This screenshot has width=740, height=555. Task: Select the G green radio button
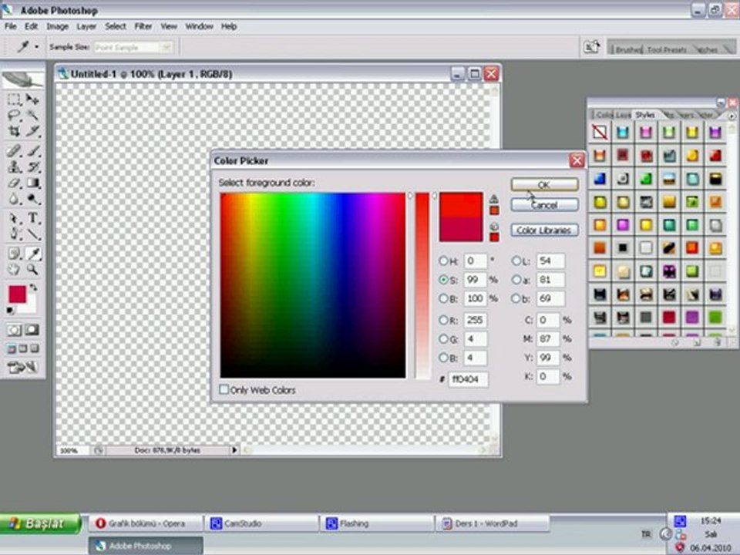[443, 339]
